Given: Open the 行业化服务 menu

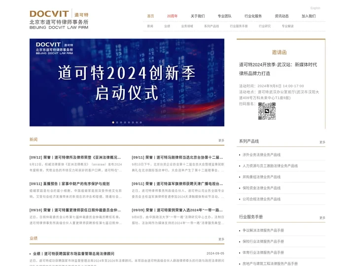Looking at the screenshot, I should click(x=253, y=16).
